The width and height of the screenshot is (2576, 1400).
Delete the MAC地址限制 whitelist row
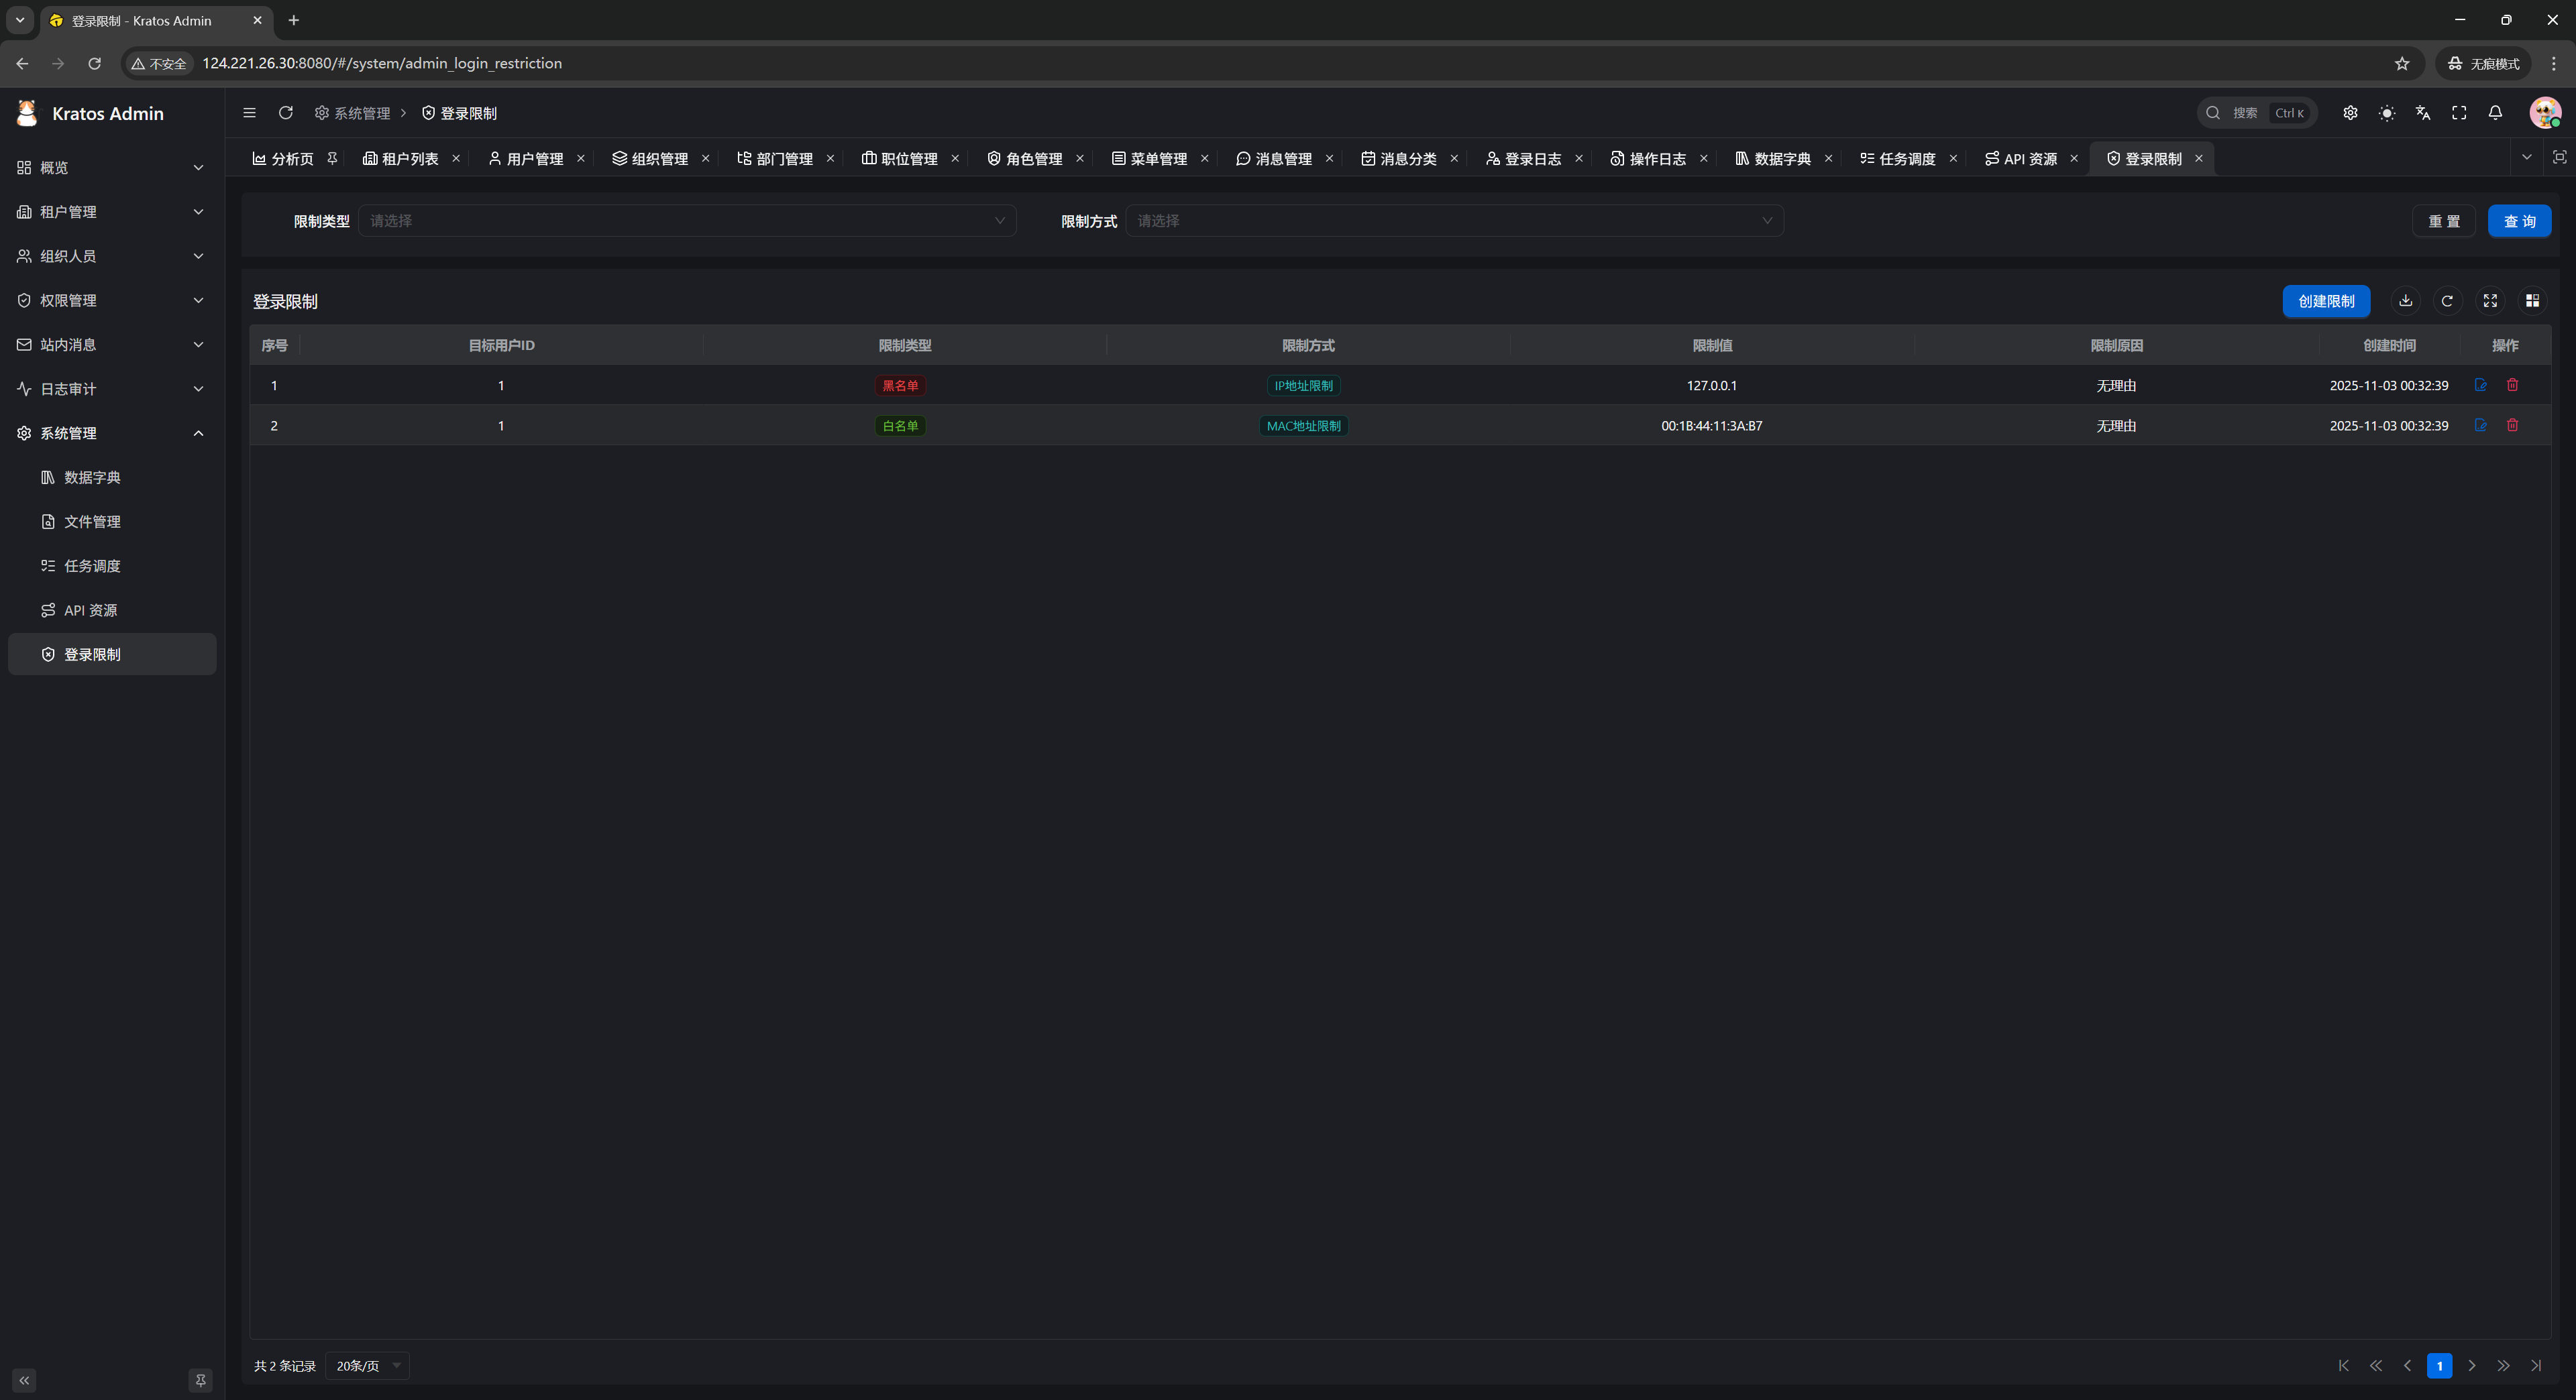(2512, 426)
